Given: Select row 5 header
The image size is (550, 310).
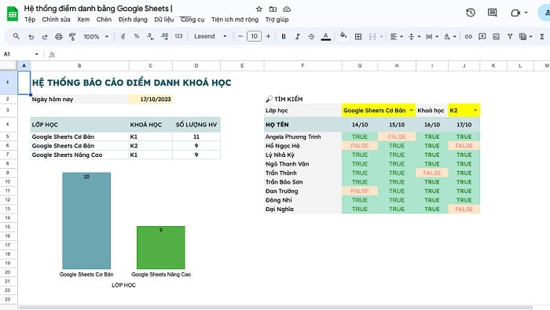Looking at the screenshot, I should click(8, 137).
